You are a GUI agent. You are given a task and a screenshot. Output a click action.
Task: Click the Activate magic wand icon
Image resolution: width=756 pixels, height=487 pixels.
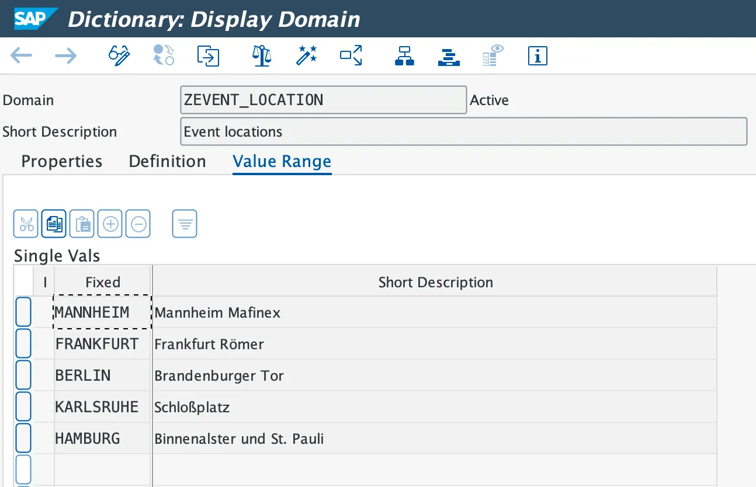(306, 56)
